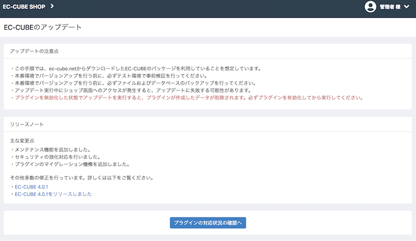Click the テスト環境で事前検証 note line
Image resolution: width=416 pixels, height=241 pixels.
(x=109, y=76)
